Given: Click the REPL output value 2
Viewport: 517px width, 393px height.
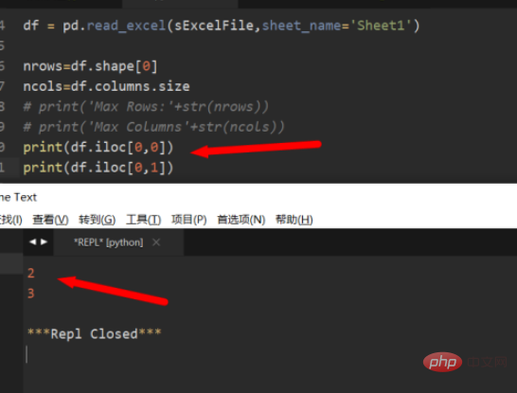Looking at the screenshot, I should pos(30,273).
